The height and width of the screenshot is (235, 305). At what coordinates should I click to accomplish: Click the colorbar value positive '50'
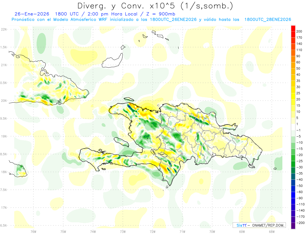298,68
